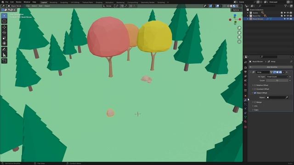This screenshot has height=165, width=294.
Task: Expand the Constant Offset section
Action: click(x=253, y=89)
